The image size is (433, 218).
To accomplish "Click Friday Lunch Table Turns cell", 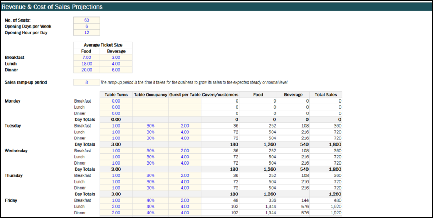I will tap(116, 207).
